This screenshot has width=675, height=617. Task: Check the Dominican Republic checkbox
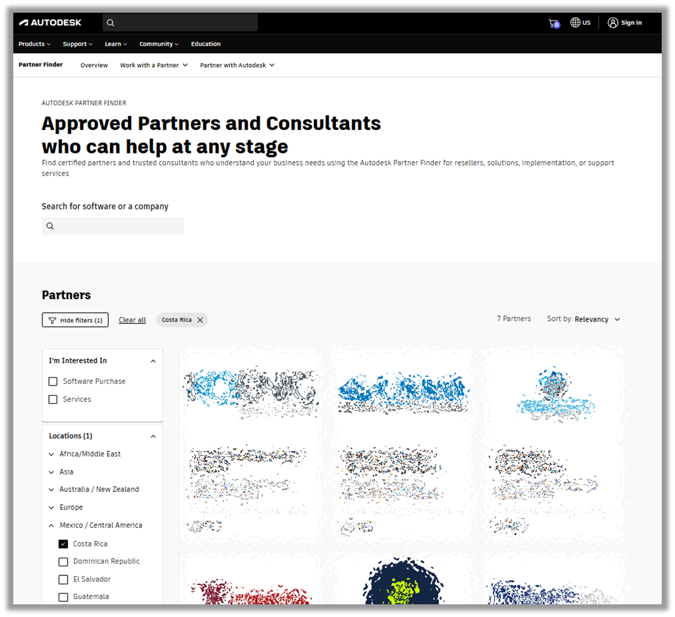click(63, 562)
